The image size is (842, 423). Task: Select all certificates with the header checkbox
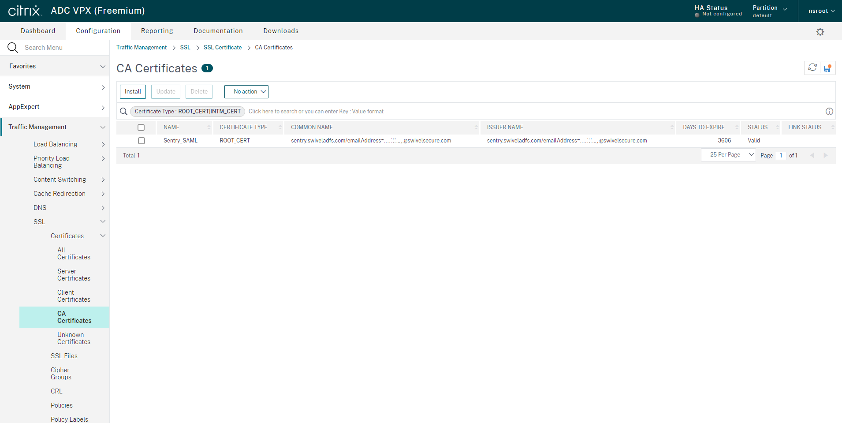click(141, 127)
